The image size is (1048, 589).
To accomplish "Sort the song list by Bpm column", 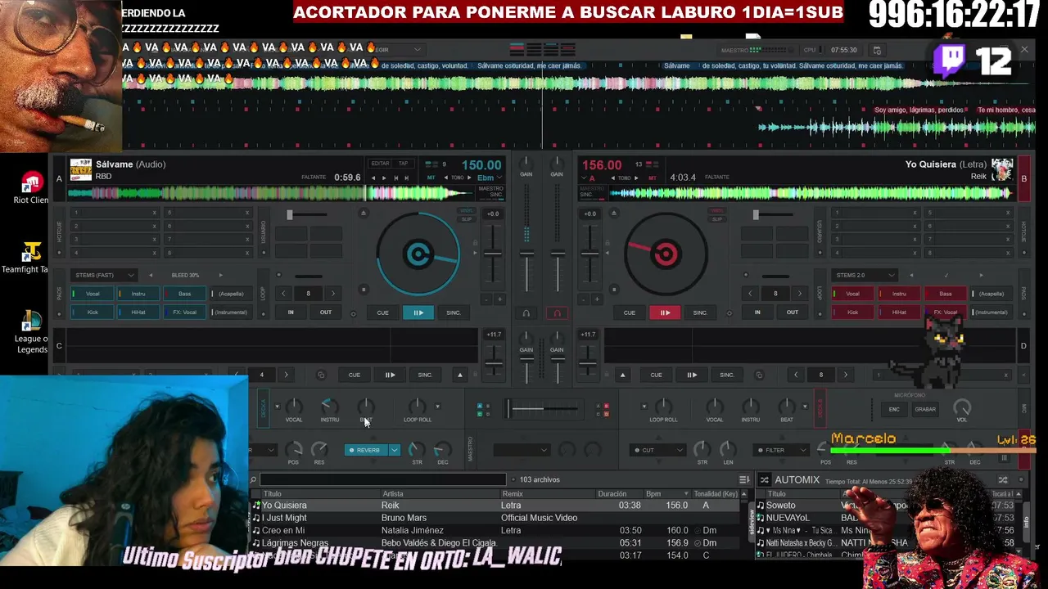I will pos(666,494).
